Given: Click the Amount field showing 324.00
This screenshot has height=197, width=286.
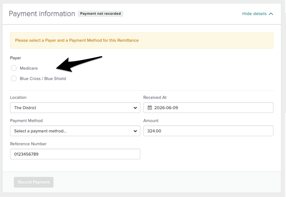Looking at the screenshot, I should tap(208, 131).
